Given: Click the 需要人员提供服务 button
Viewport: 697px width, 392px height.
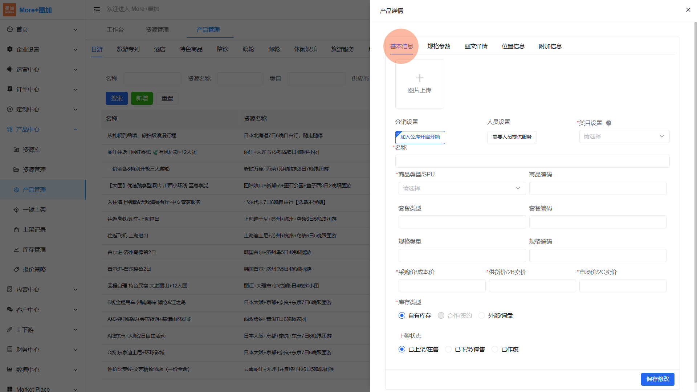Looking at the screenshot, I should [x=511, y=137].
